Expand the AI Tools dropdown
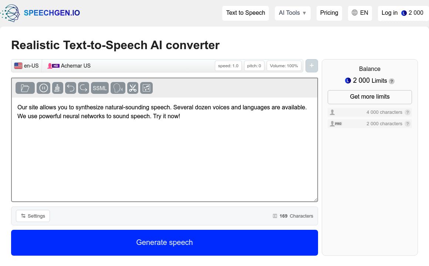Image resolution: width=429 pixels, height=266 pixels. point(293,13)
